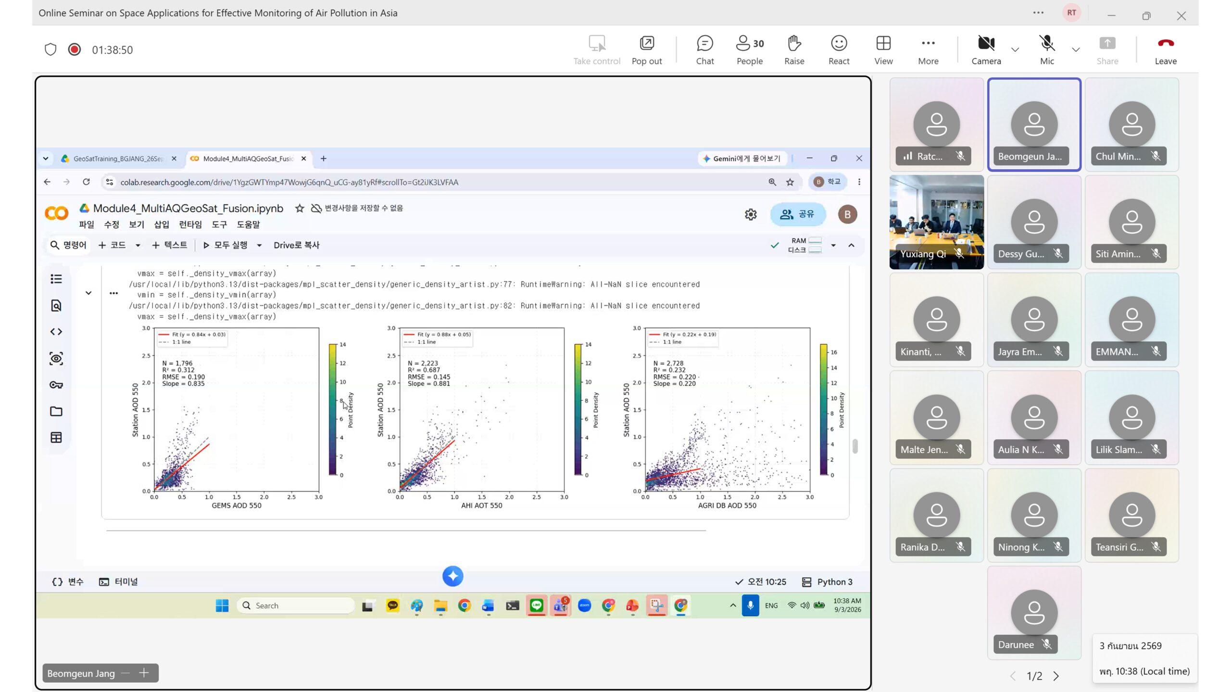Open the Teams Chat panel
This screenshot has width=1231, height=692.
coord(705,49)
